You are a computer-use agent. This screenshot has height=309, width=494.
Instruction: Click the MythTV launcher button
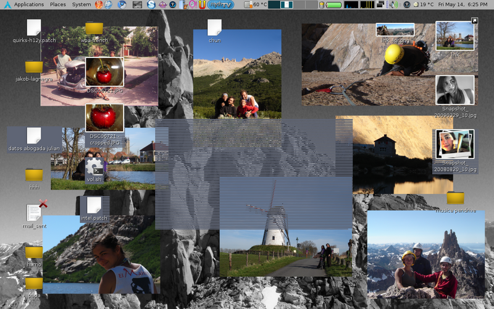pos(220,4)
